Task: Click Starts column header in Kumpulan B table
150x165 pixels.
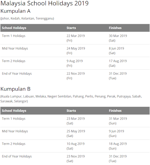Action: [71, 111]
